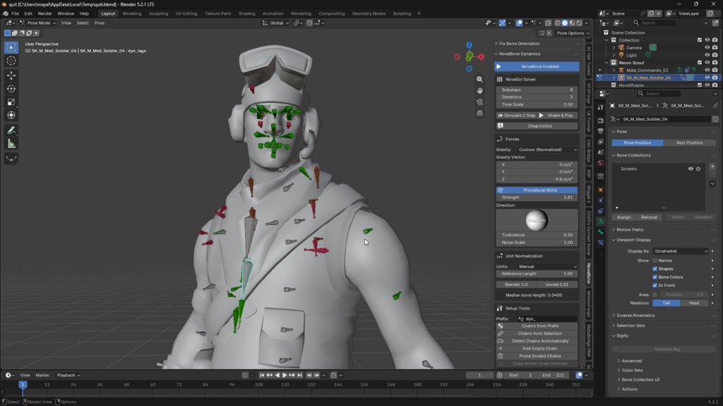Toggle Procedural Wind button
This screenshot has width=723, height=406.
537,190
